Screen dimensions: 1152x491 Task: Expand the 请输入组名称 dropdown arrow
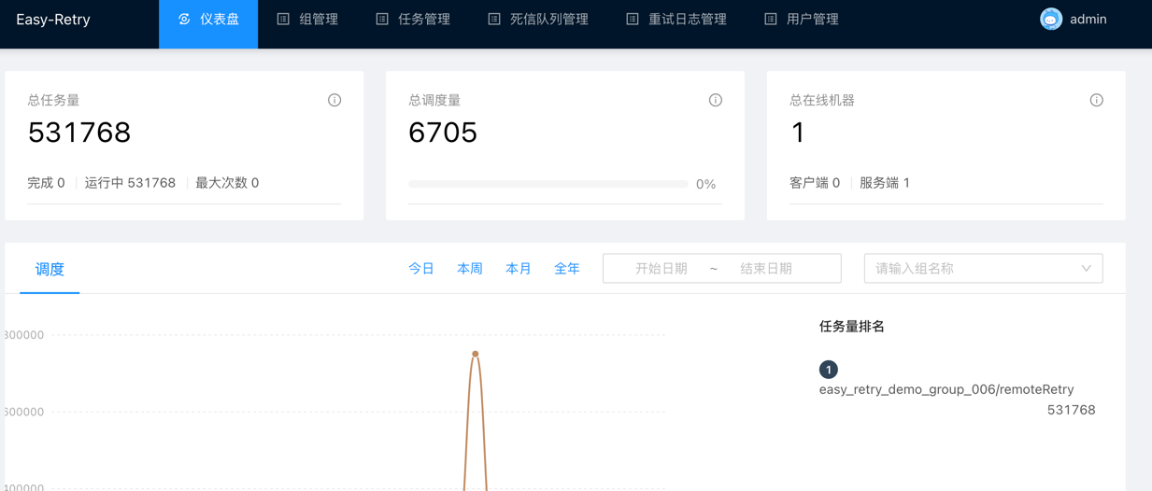pos(1086,269)
